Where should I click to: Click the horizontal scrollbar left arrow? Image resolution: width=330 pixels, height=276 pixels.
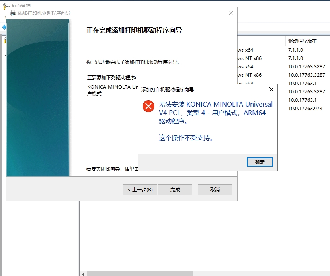pos(83,274)
